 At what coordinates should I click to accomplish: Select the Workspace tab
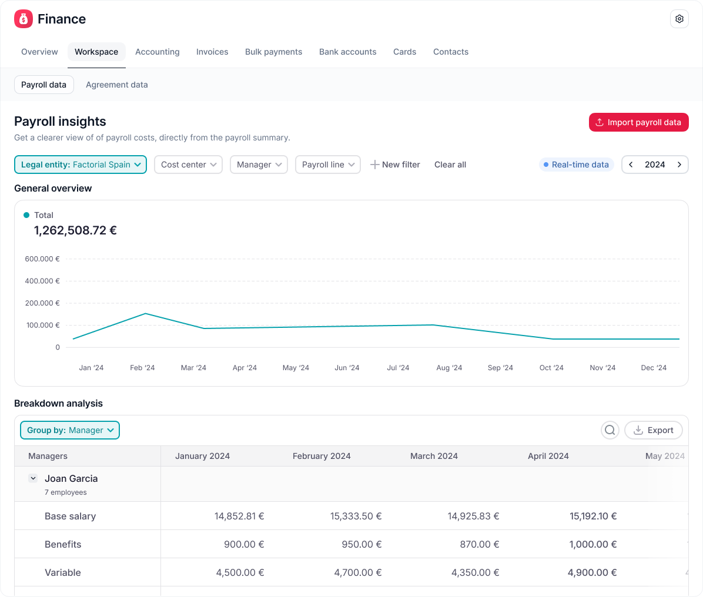(96, 52)
